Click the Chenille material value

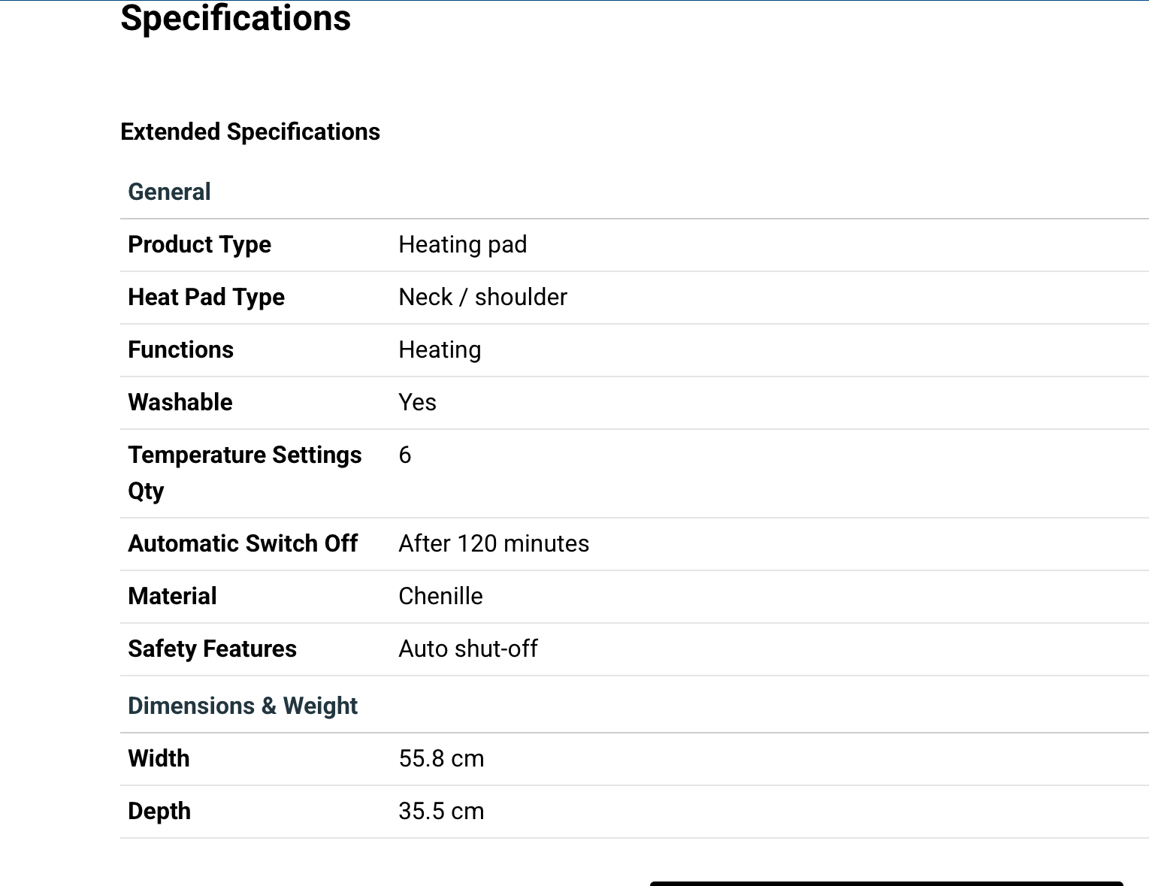440,596
